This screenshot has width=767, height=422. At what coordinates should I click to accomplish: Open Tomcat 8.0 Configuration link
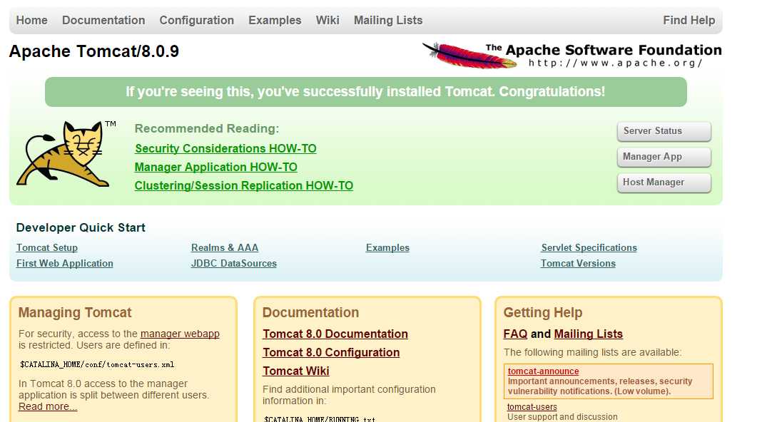331,353
